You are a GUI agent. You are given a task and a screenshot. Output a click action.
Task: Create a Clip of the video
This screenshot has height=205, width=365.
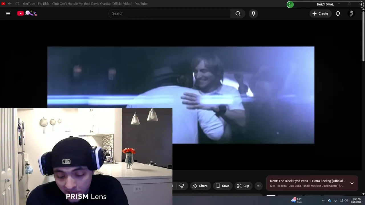click(243, 186)
